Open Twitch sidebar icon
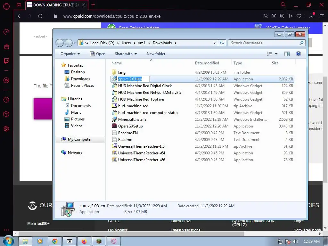Image resolution: width=328 pixels, height=246 pixels. pos(6,61)
